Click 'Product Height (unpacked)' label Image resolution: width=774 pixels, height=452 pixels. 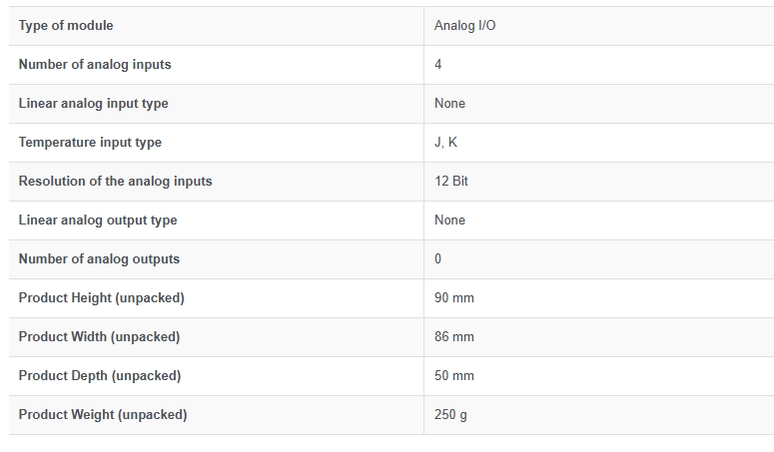(x=101, y=298)
